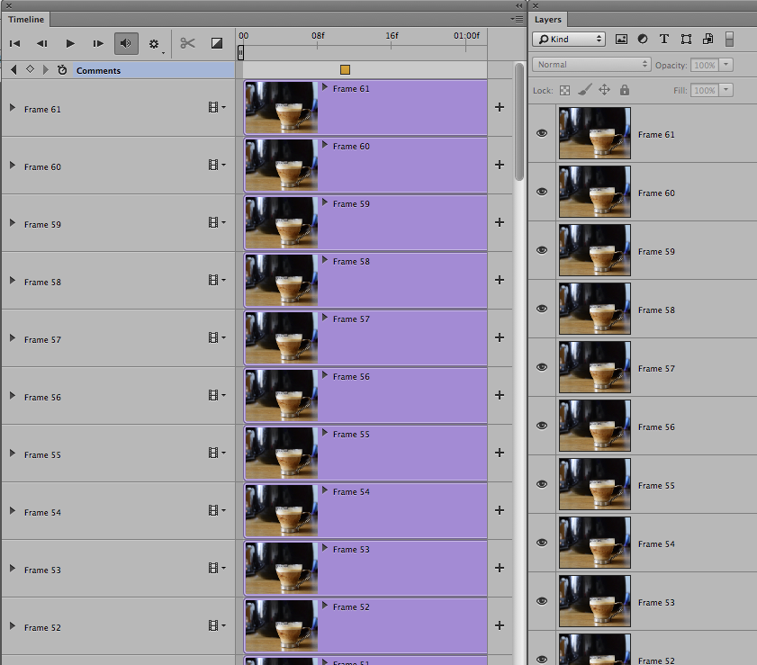Add media to Frame 56 track
This screenshot has width=757, height=665.
[500, 395]
